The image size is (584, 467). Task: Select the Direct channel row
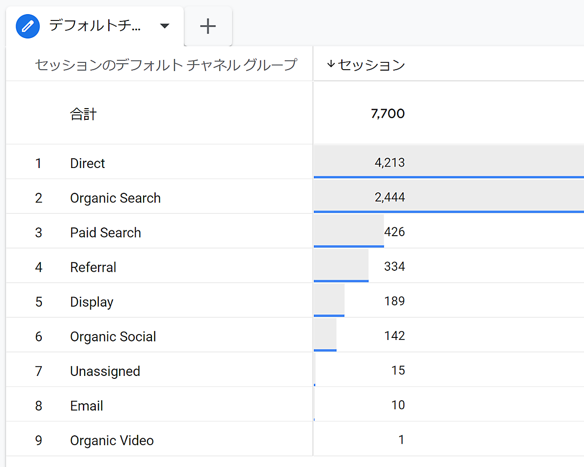point(88,163)
